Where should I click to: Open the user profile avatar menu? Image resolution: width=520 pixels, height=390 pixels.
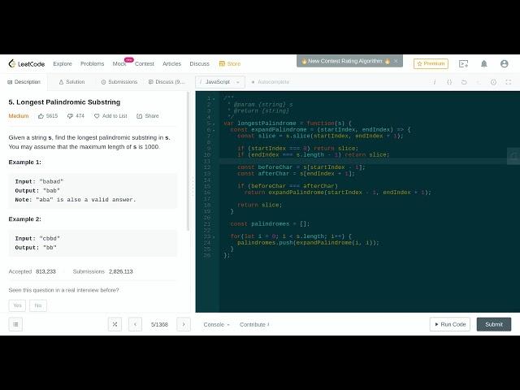point(504,63)
